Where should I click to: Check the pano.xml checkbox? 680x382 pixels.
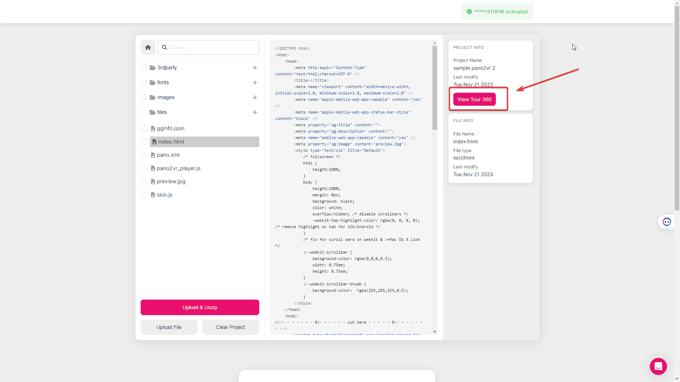pos(143,155)
